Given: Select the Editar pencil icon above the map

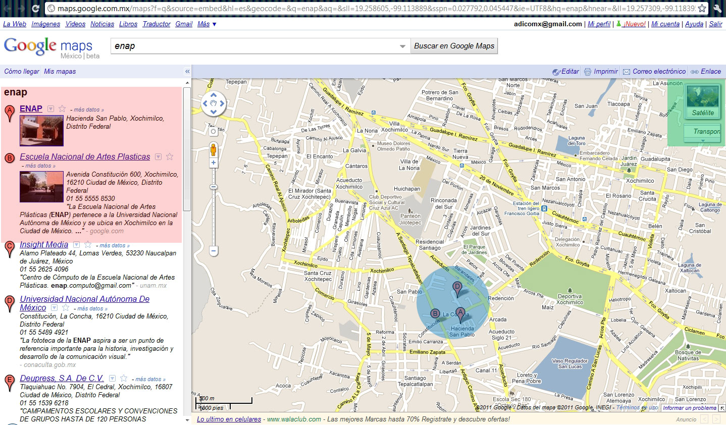Looking at the screenshot, I should [x=556, y=71].
